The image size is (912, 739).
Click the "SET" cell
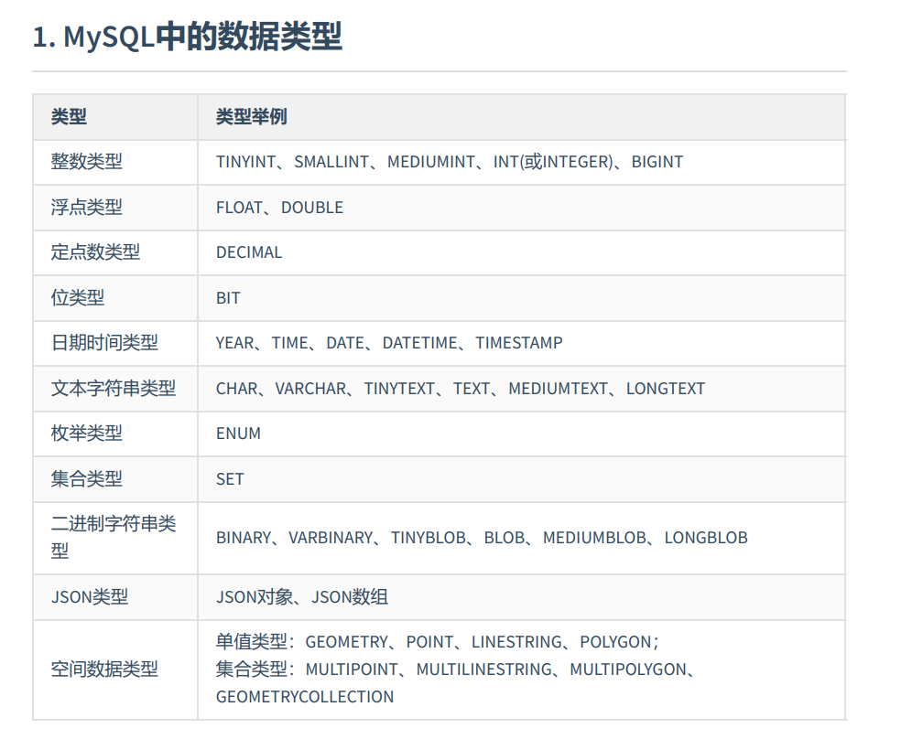(x=522, y=479)
